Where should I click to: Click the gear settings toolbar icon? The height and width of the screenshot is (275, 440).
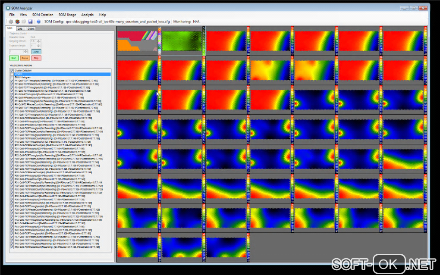[x=11, y=22]
